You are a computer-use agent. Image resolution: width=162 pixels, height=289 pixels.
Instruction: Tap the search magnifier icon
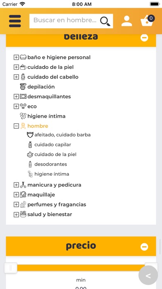(x=105, y=21)
